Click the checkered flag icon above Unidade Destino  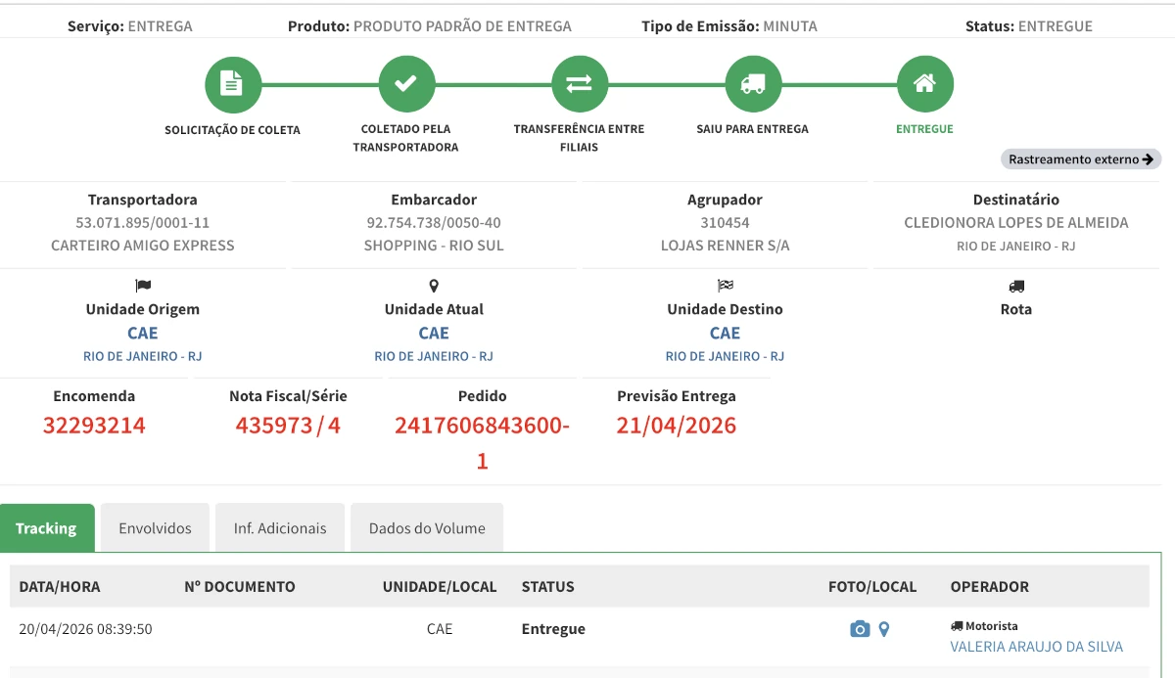tap(726, 286)
